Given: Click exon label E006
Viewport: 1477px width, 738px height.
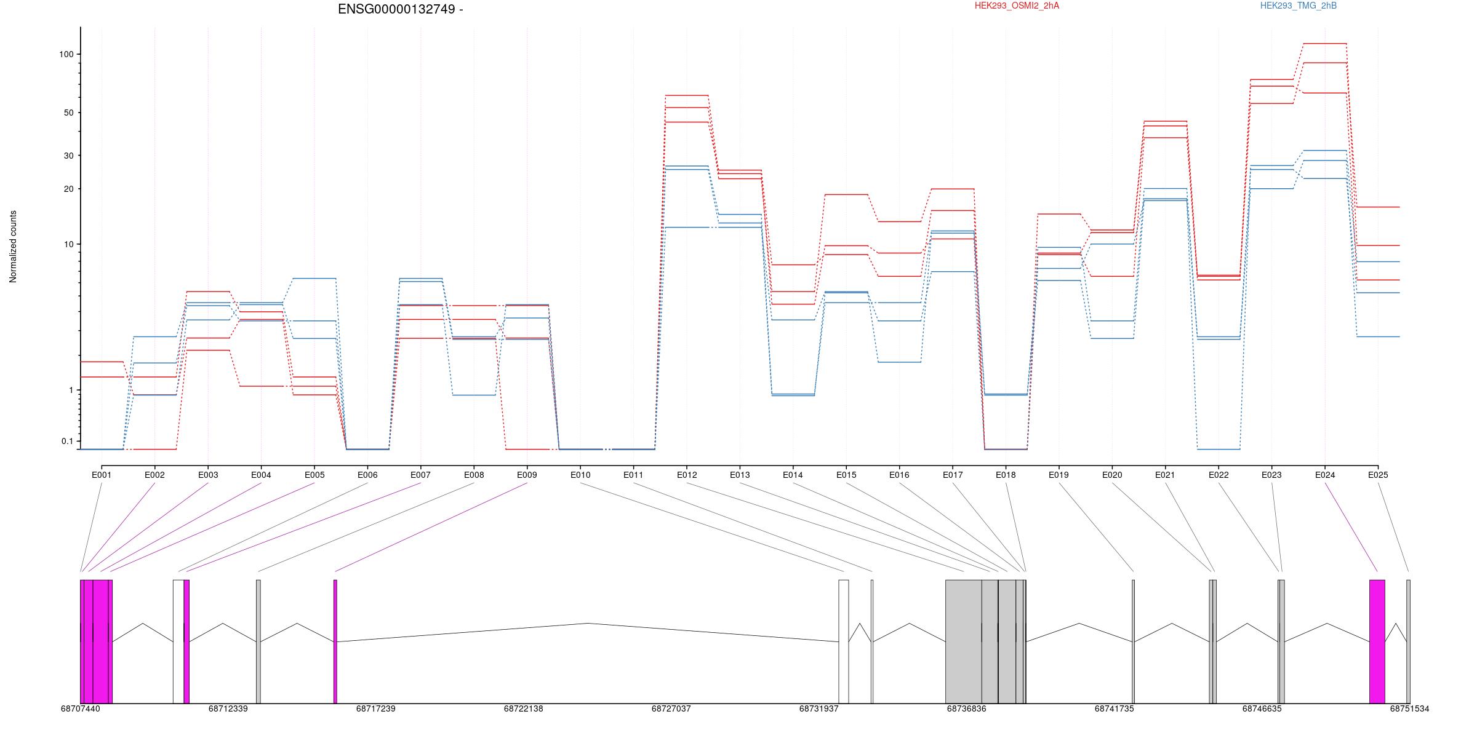Looking at the screenshot, I should (367, 475).
